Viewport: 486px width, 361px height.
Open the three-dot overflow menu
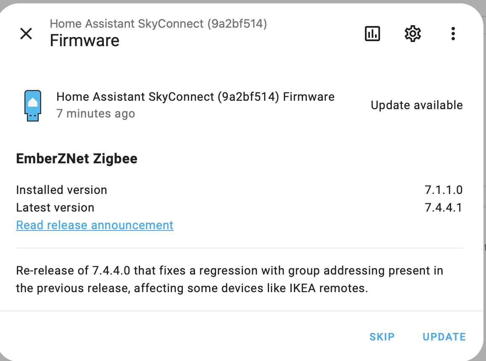[x=453, y=34]
